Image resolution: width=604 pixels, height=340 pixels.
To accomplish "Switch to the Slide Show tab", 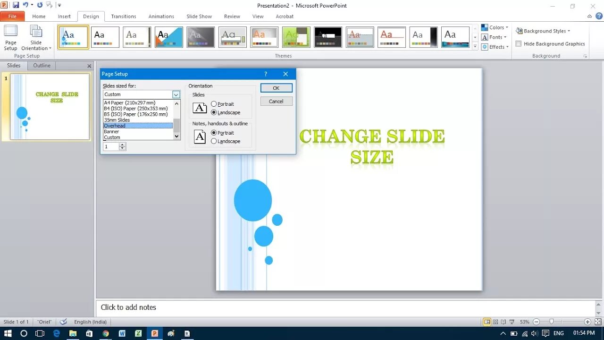I will tap(199, 17).
